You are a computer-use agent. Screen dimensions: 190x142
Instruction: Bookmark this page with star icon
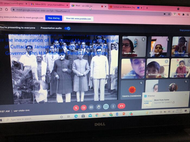(169, 14)
